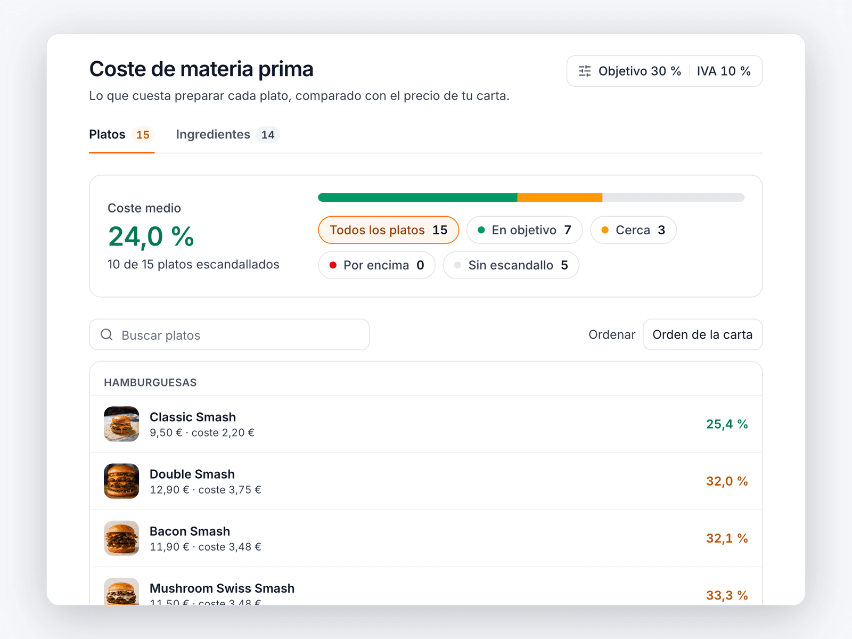This screenshot has width=852, height=639.
Task: Click 9,50 € · coste 2,20 € line
Action: [x=202, y=432]
